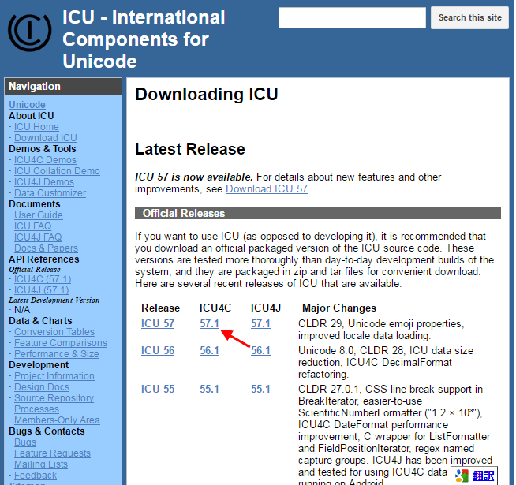Open ICU4C 56.1 download link
Screen dimensions: 516x485
point(209,351)
